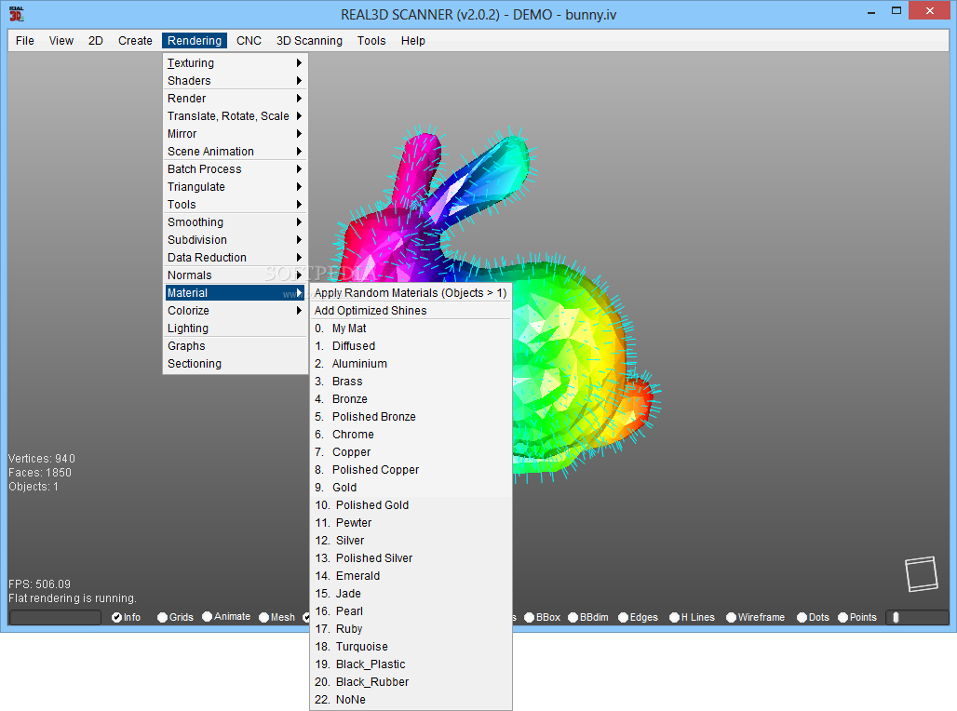Viewport: 957px width, 711px height.
Task: Toggle the Info checkbox
Action: pos(127,617)
